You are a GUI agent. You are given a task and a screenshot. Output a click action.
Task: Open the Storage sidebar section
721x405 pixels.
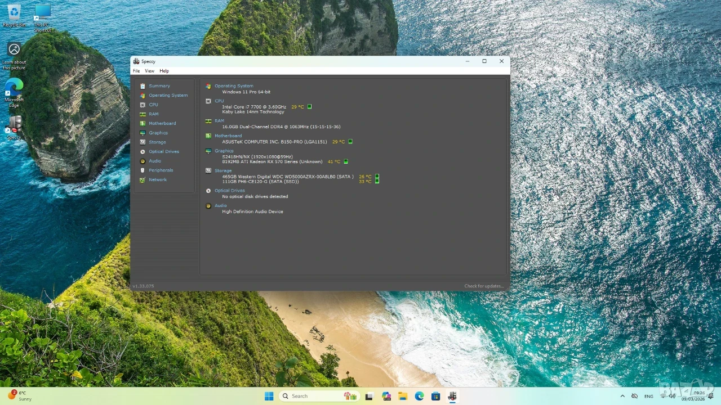click(x=157, y=142)
